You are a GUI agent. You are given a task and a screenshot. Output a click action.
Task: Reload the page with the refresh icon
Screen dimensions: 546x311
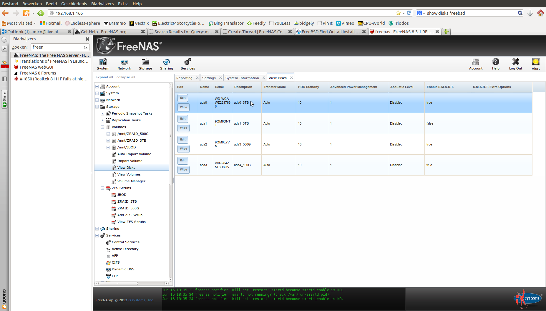(x=409, y=13)
